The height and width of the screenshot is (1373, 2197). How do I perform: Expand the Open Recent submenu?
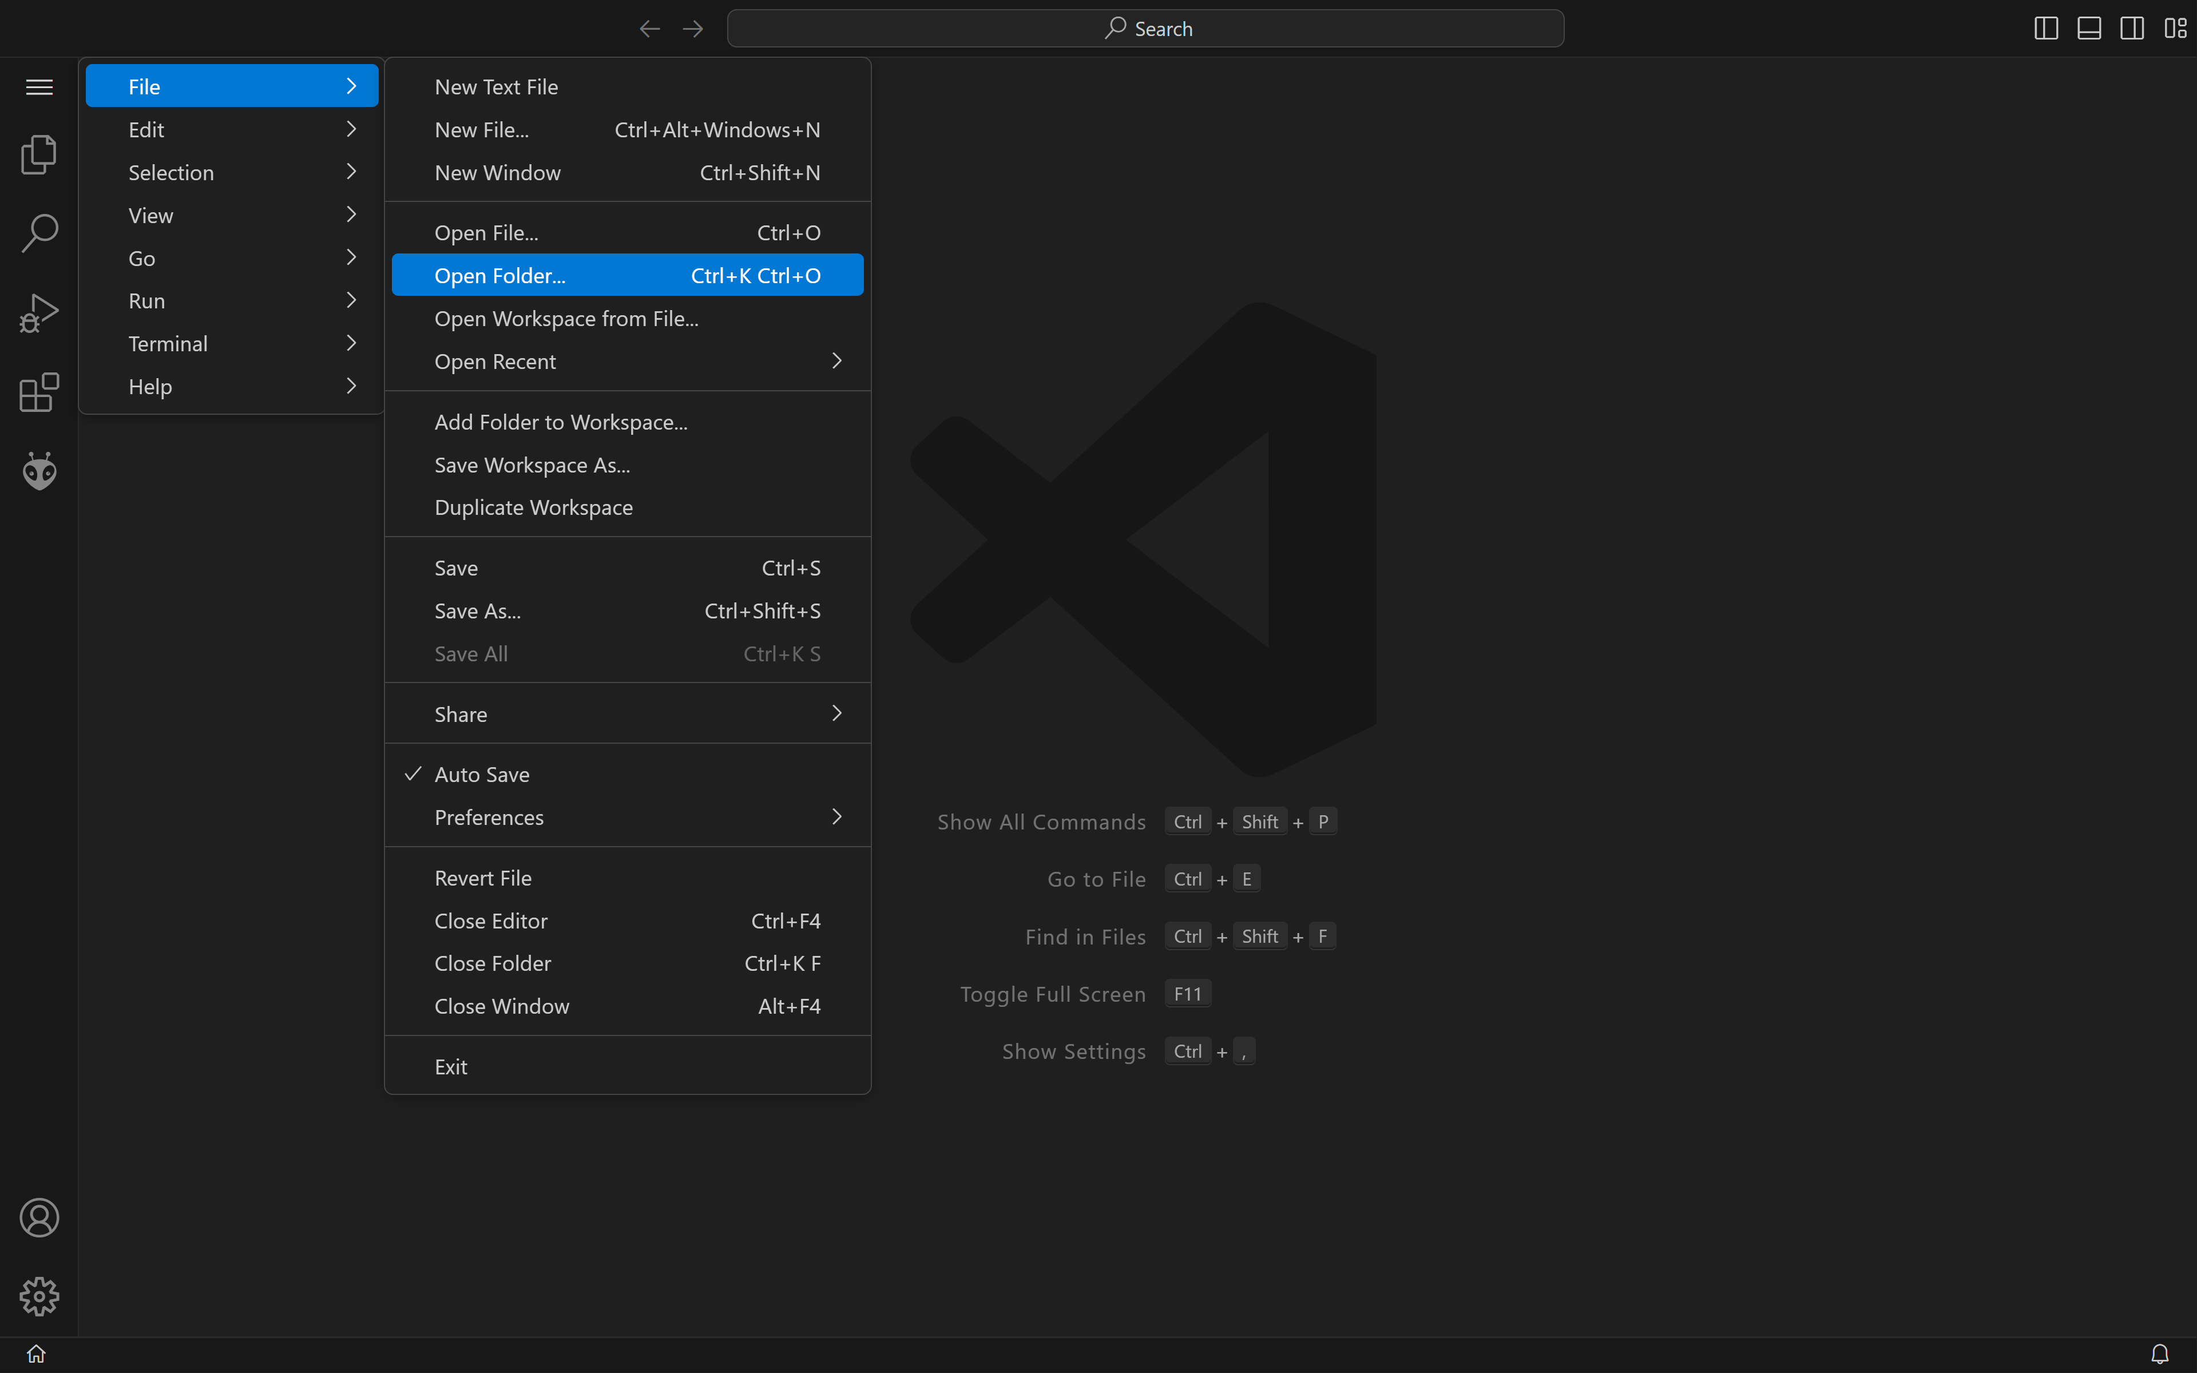626,362
